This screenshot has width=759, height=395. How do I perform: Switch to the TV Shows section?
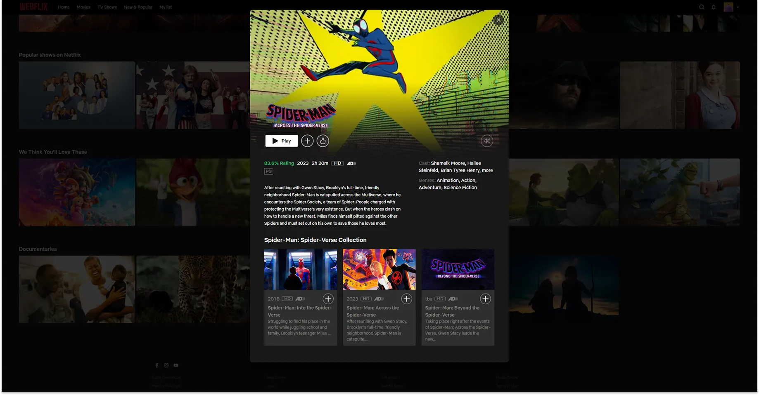107,7
